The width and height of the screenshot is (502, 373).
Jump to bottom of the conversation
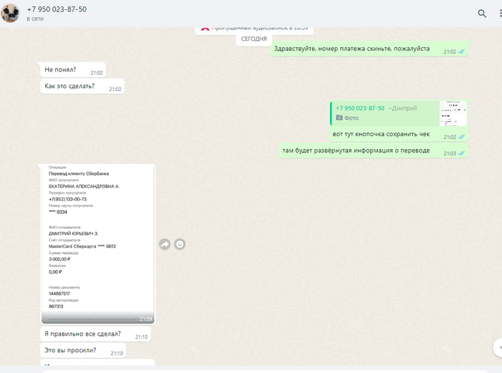pyautogui.click(x=498, y=348)
